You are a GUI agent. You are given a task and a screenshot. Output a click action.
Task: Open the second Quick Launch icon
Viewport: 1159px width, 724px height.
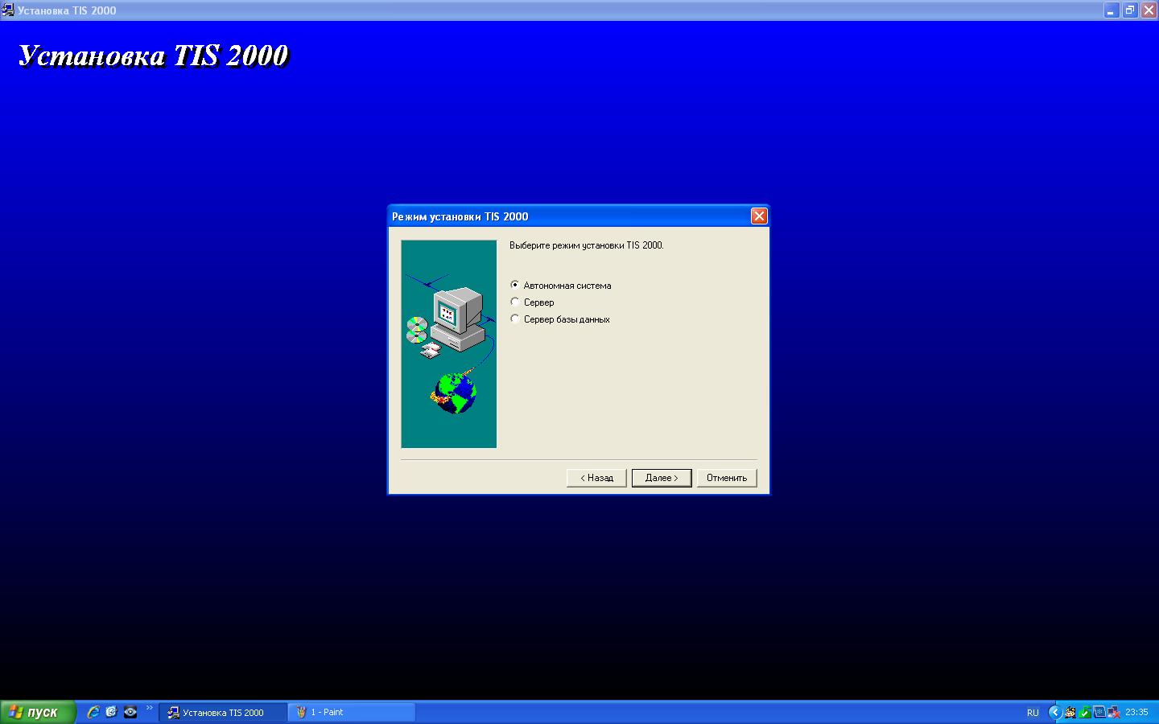coord(112,712)
